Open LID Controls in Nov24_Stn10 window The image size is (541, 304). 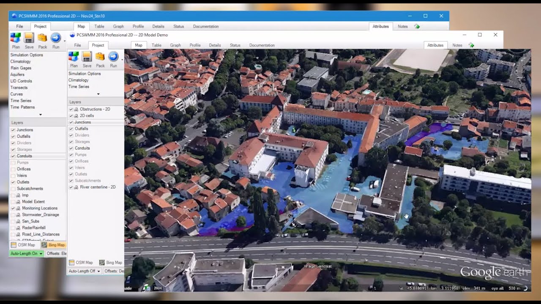click(21, 81)
